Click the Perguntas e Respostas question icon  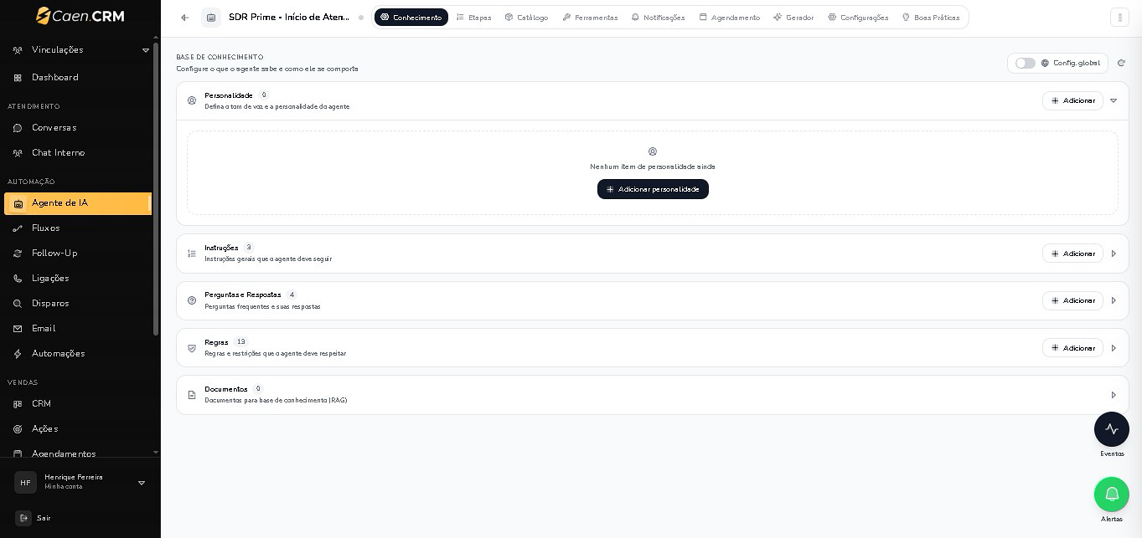tap(192, 300)
